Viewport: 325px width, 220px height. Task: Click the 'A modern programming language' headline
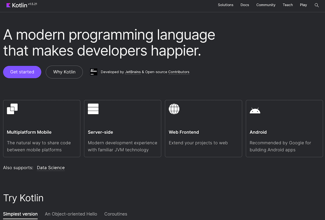pos(109,35)
